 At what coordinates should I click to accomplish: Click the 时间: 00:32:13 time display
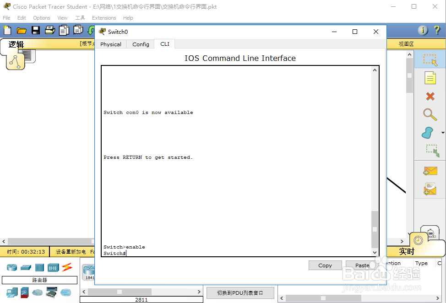click(x=26, y=252)
